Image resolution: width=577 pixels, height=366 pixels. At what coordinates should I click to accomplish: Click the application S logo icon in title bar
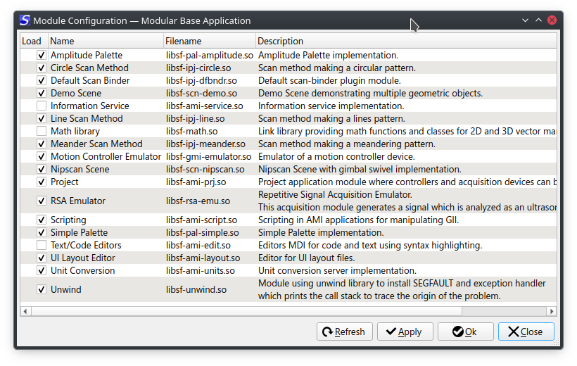(25, 20)
